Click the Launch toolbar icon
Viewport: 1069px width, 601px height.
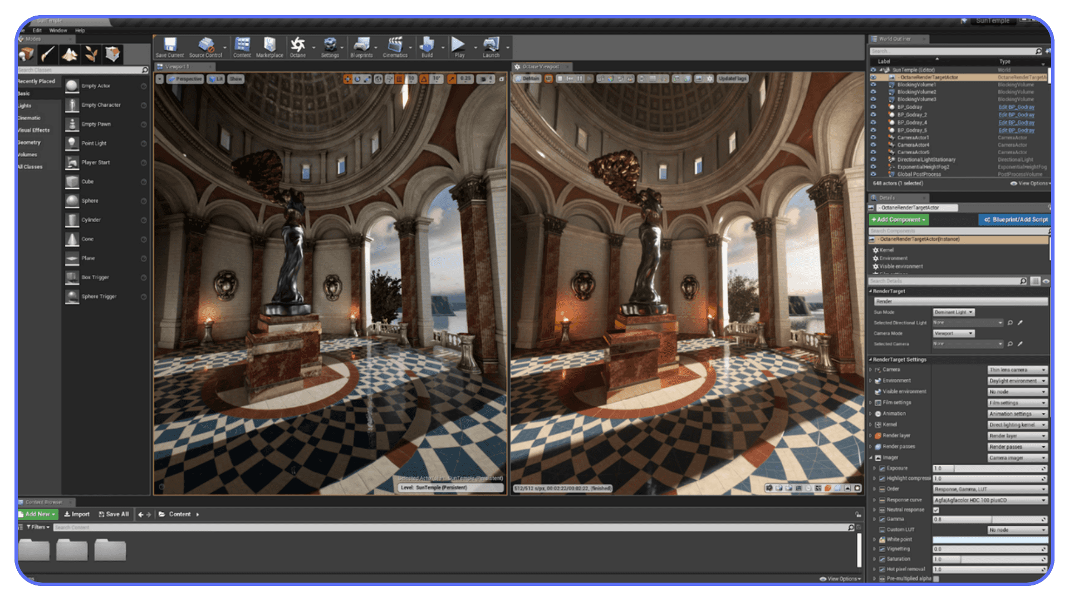click(490, 47)
